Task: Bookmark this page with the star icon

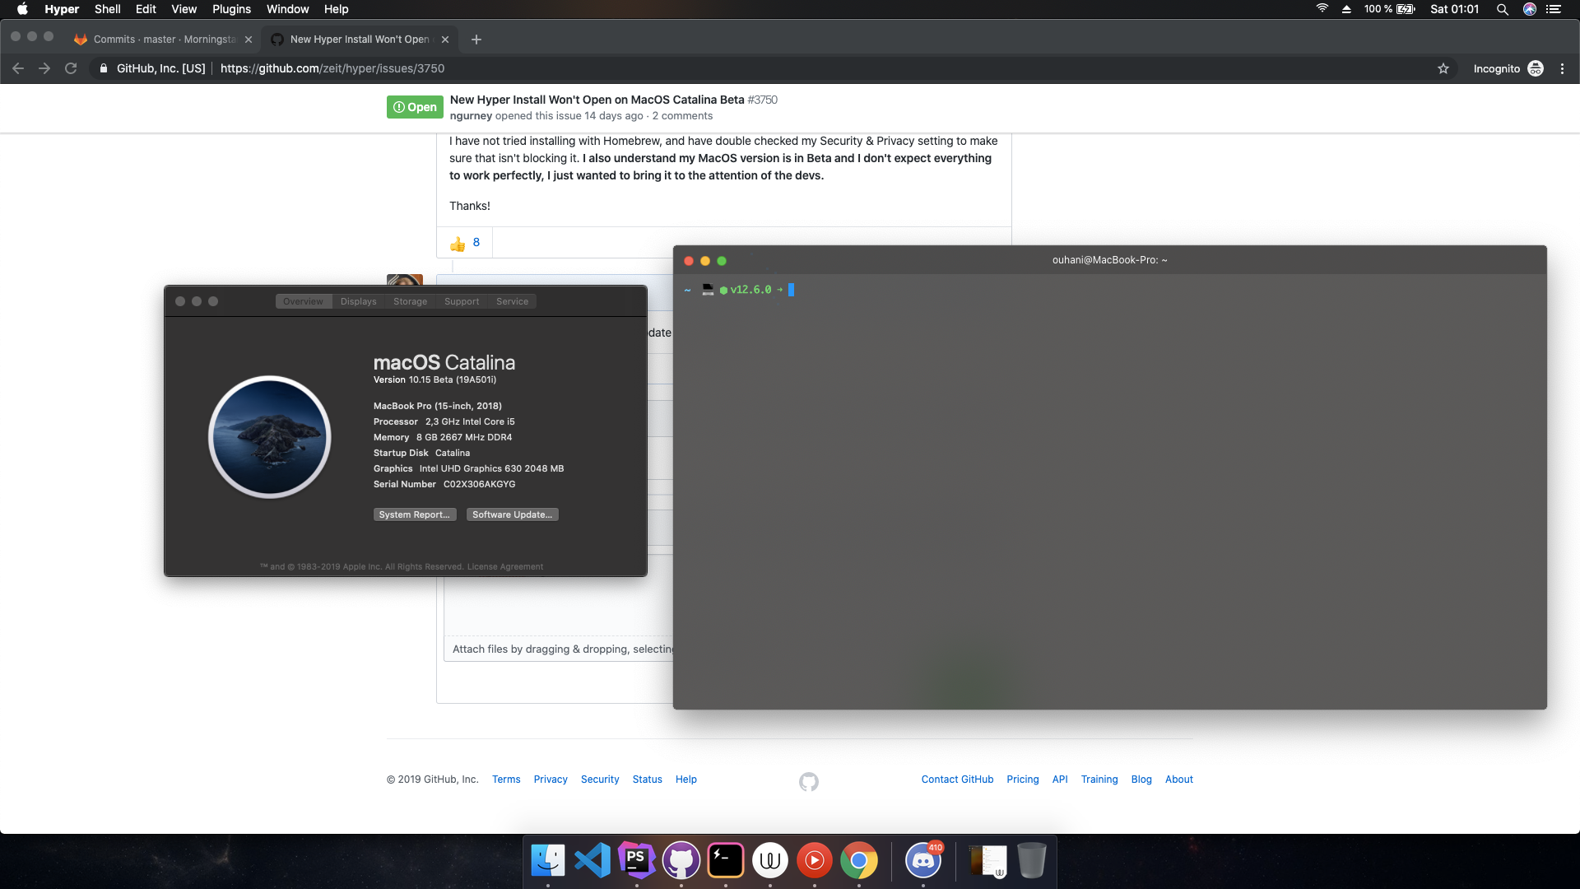Action: point(1443,68)
